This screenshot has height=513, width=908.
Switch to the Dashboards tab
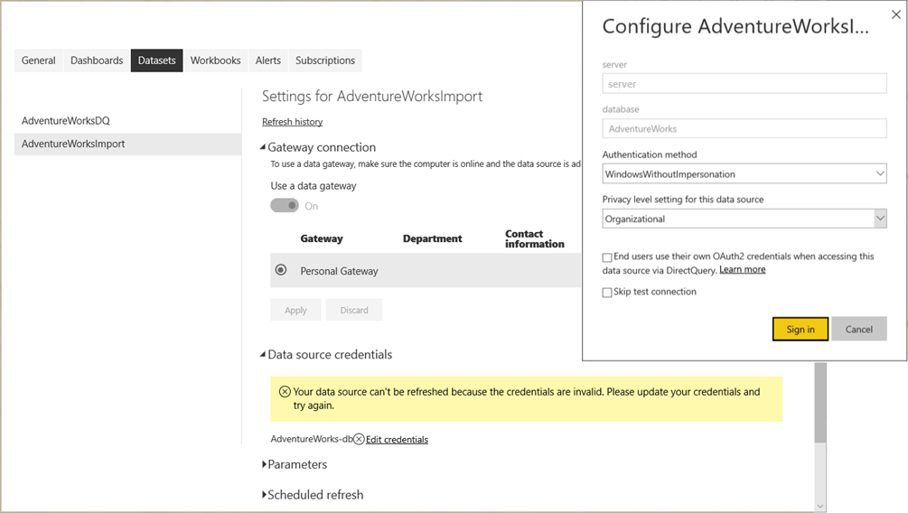pyautogui.click(x=97, y=61)
